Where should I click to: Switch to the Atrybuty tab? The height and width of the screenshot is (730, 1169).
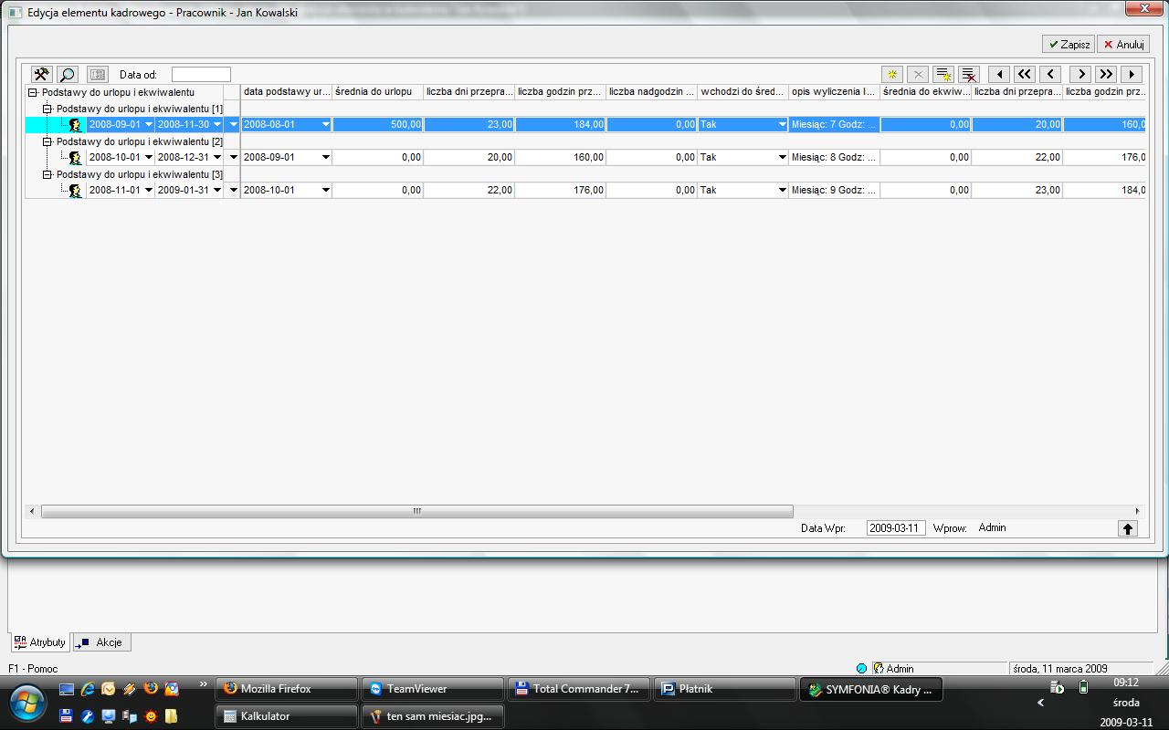[x=40, y=642]
